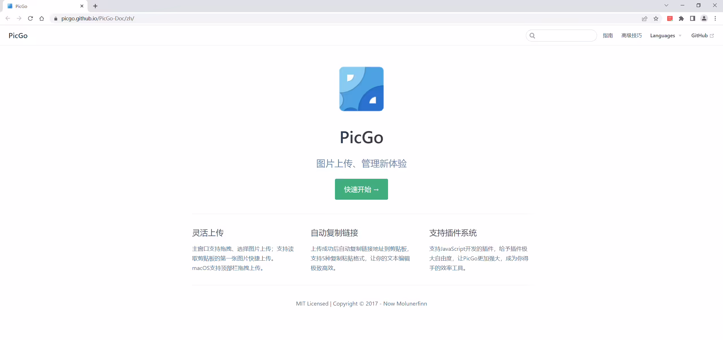This screenshot has height=340, width=723.
Task: Click the 支持插件系统 feature heading
Action: 453,233
